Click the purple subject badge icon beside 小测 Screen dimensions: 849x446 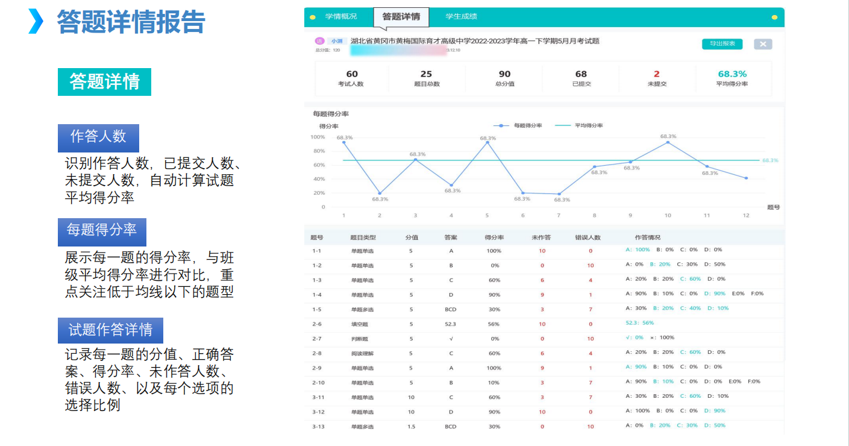pyautogui.click(x=319, y=41)
